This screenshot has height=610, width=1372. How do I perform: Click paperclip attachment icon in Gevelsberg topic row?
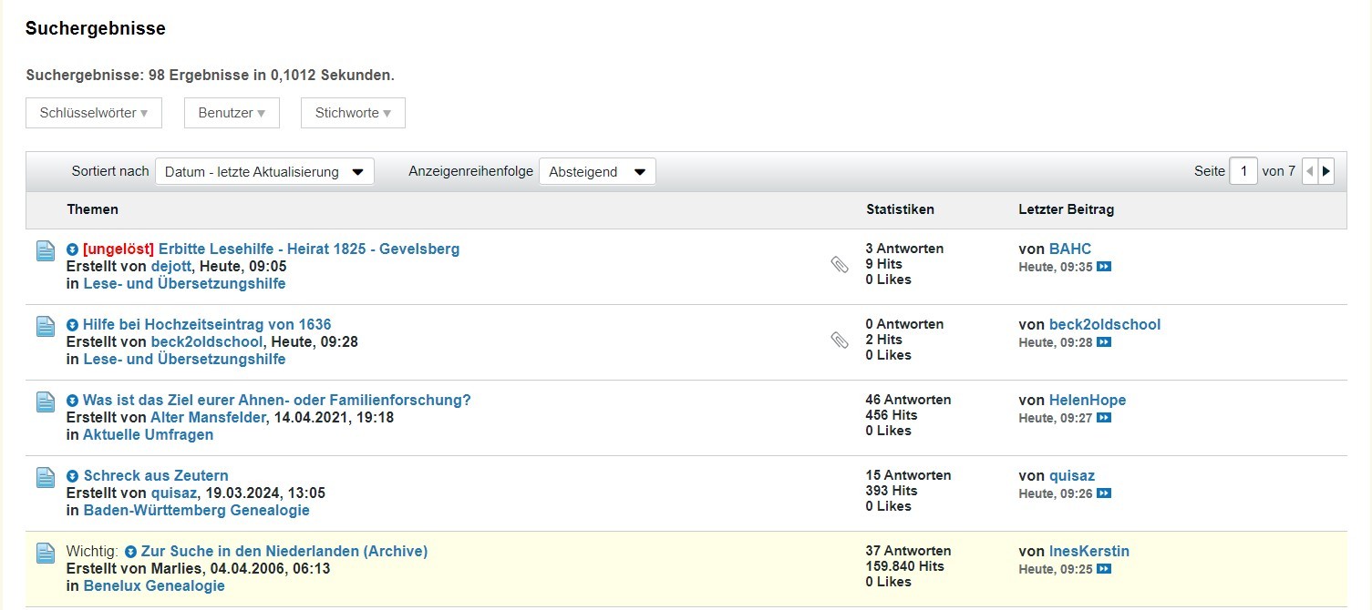840,265
